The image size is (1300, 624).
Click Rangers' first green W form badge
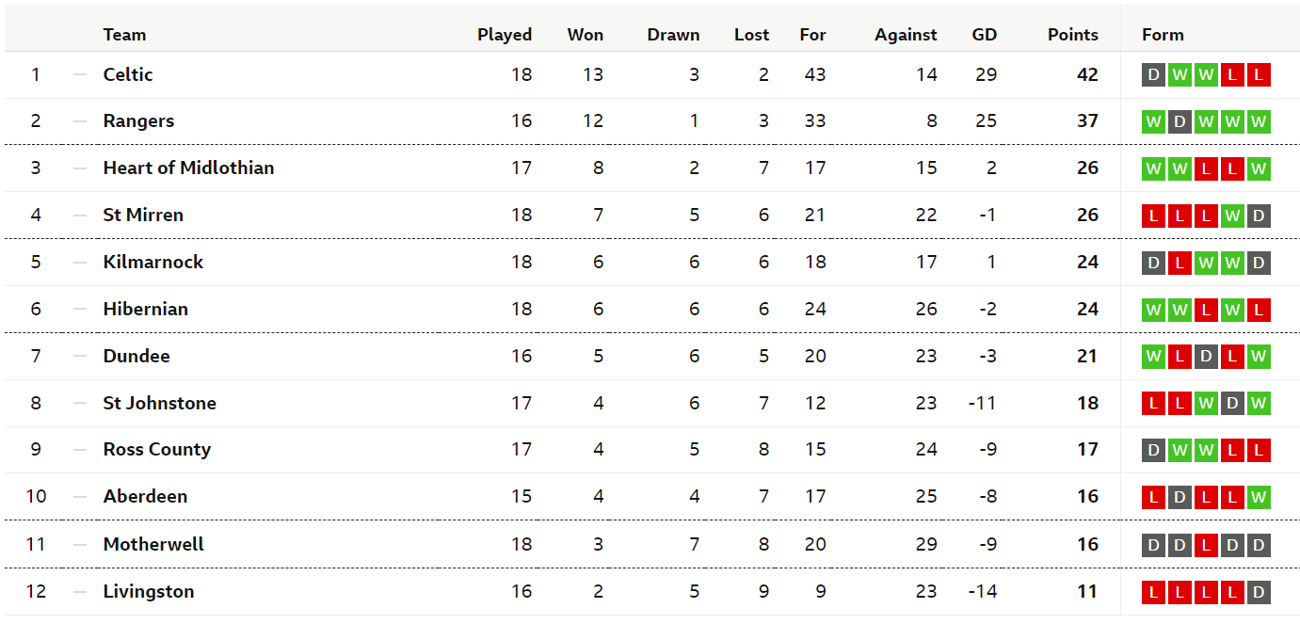(x=1153, y=121)
